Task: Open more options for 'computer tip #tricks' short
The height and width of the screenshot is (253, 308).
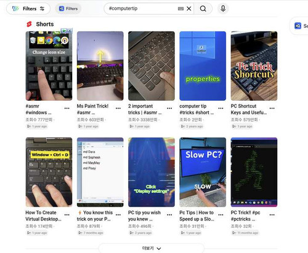Action: 221,108
